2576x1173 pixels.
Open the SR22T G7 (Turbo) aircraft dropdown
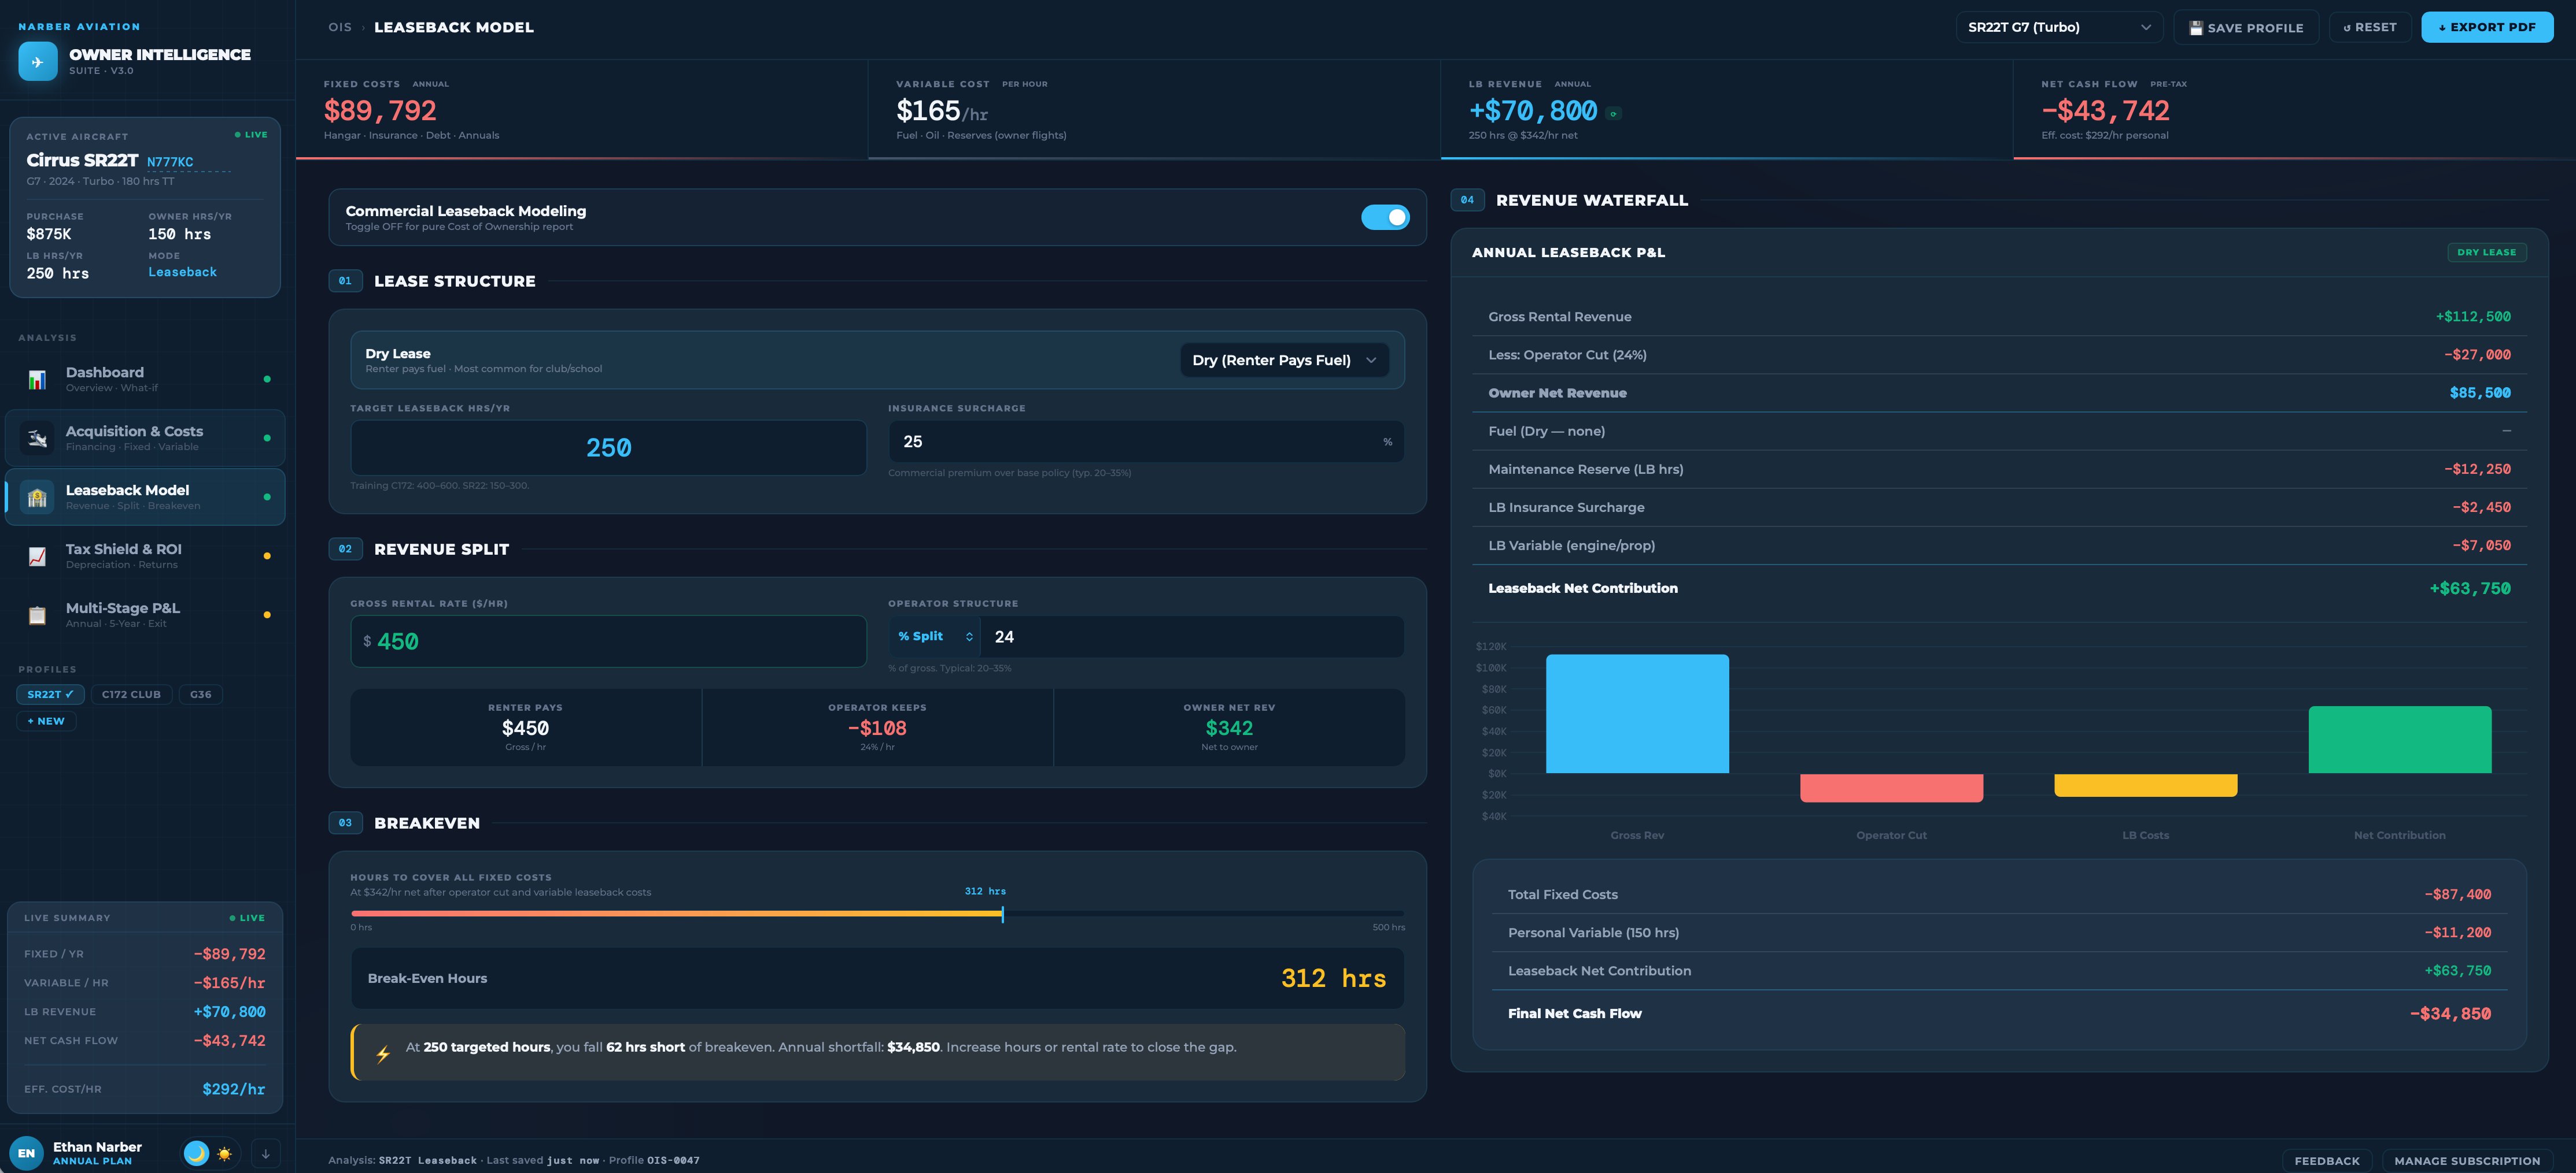[x=2059, y=27]
